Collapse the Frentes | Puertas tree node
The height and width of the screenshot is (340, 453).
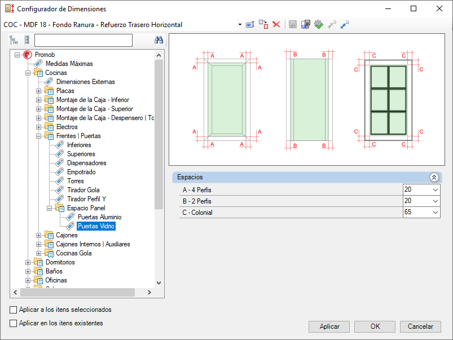[38, 136]
